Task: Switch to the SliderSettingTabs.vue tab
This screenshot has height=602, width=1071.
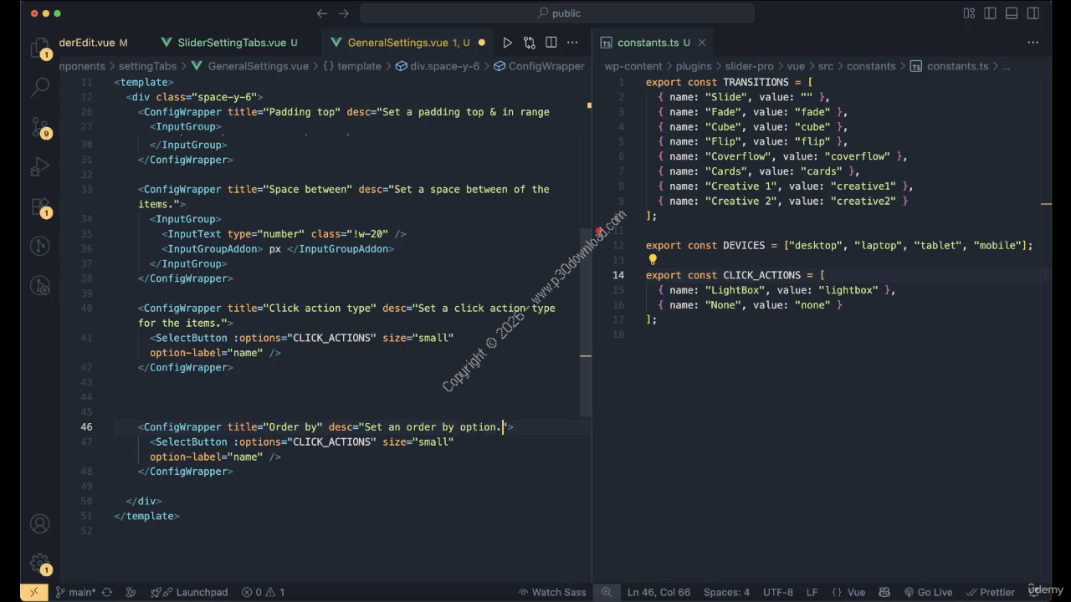Action: point(232,43)
